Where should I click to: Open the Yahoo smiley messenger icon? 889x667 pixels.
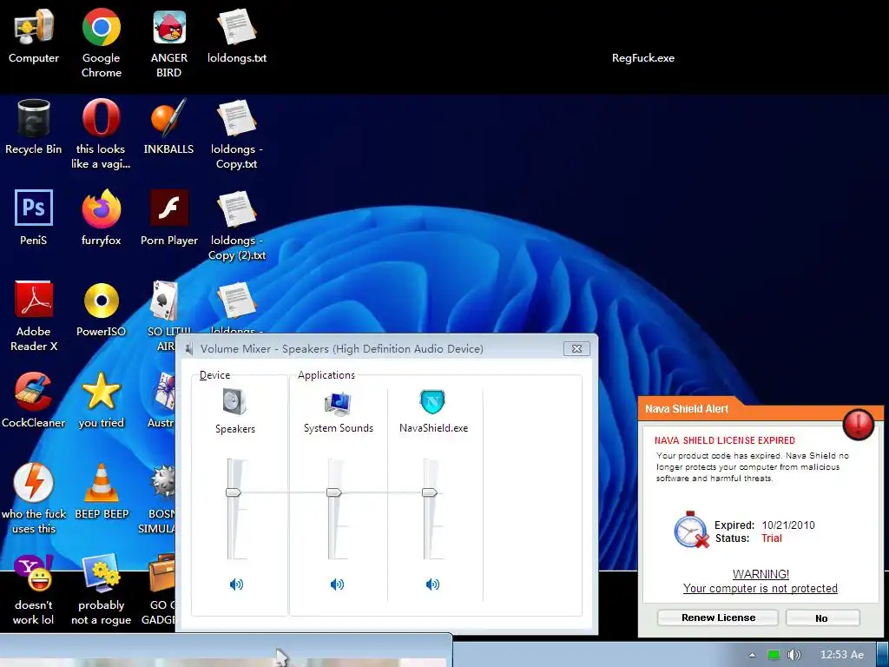tap(34, 573)
